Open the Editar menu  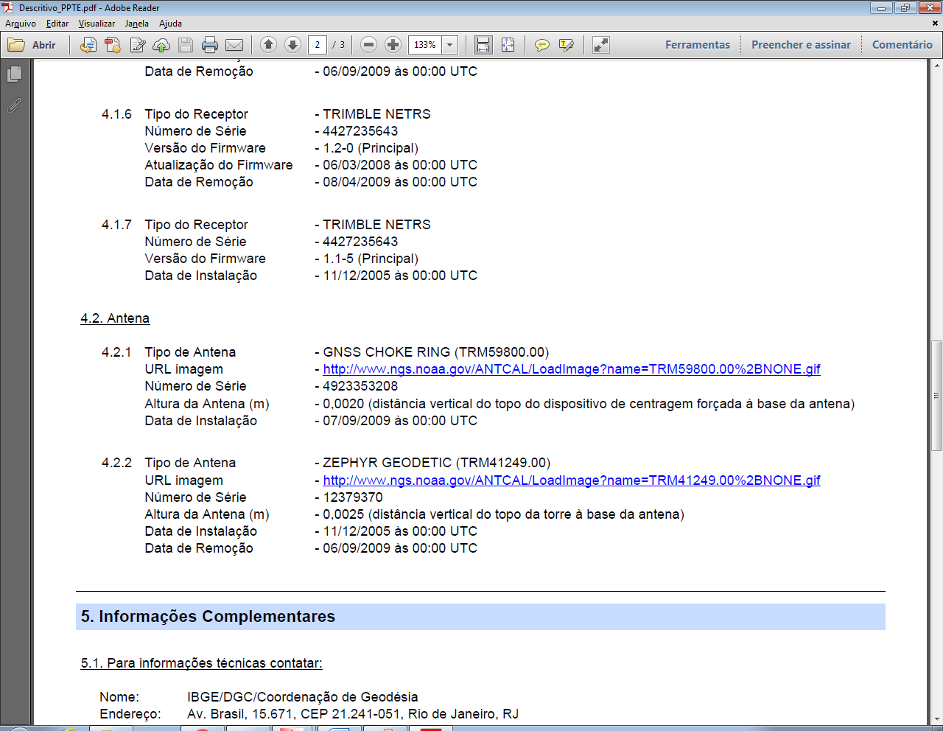(57, 24)
